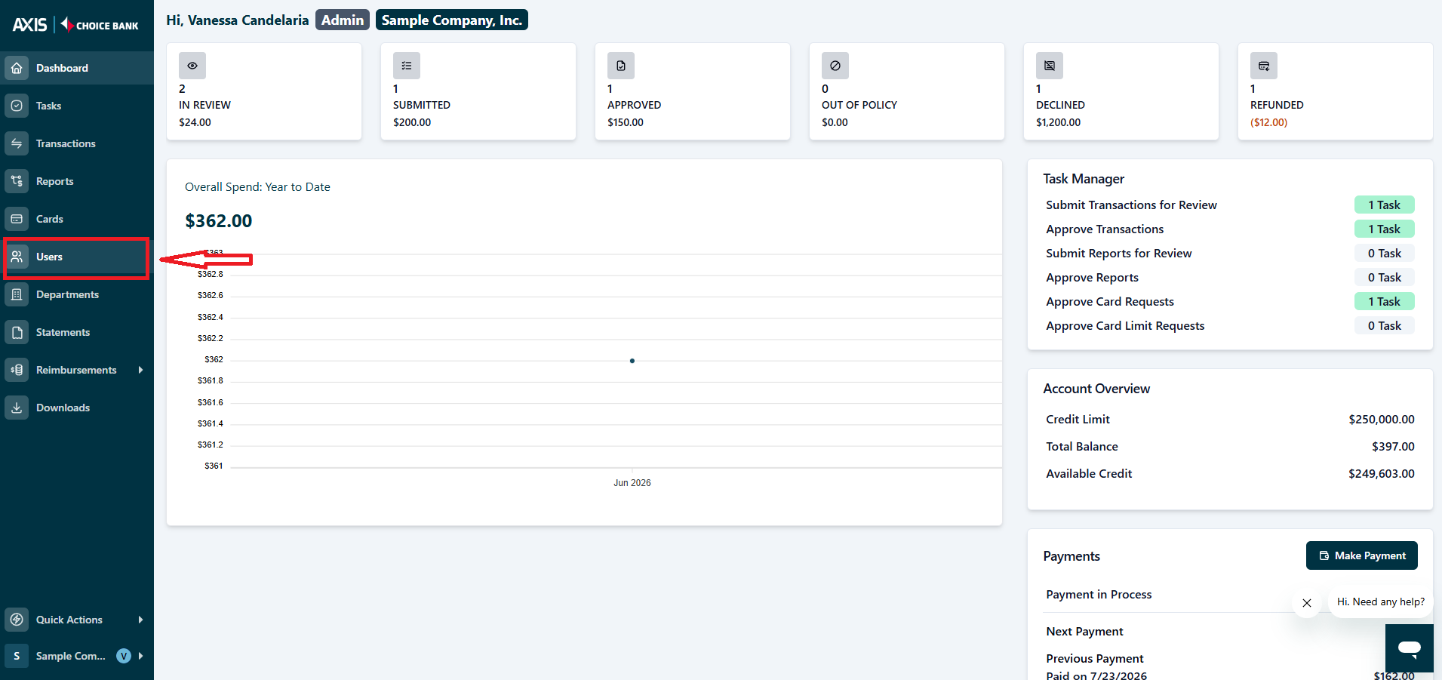Click the Downloads arrow icon
Viewport: 1442px width, 680px height.
pos(17,408)
